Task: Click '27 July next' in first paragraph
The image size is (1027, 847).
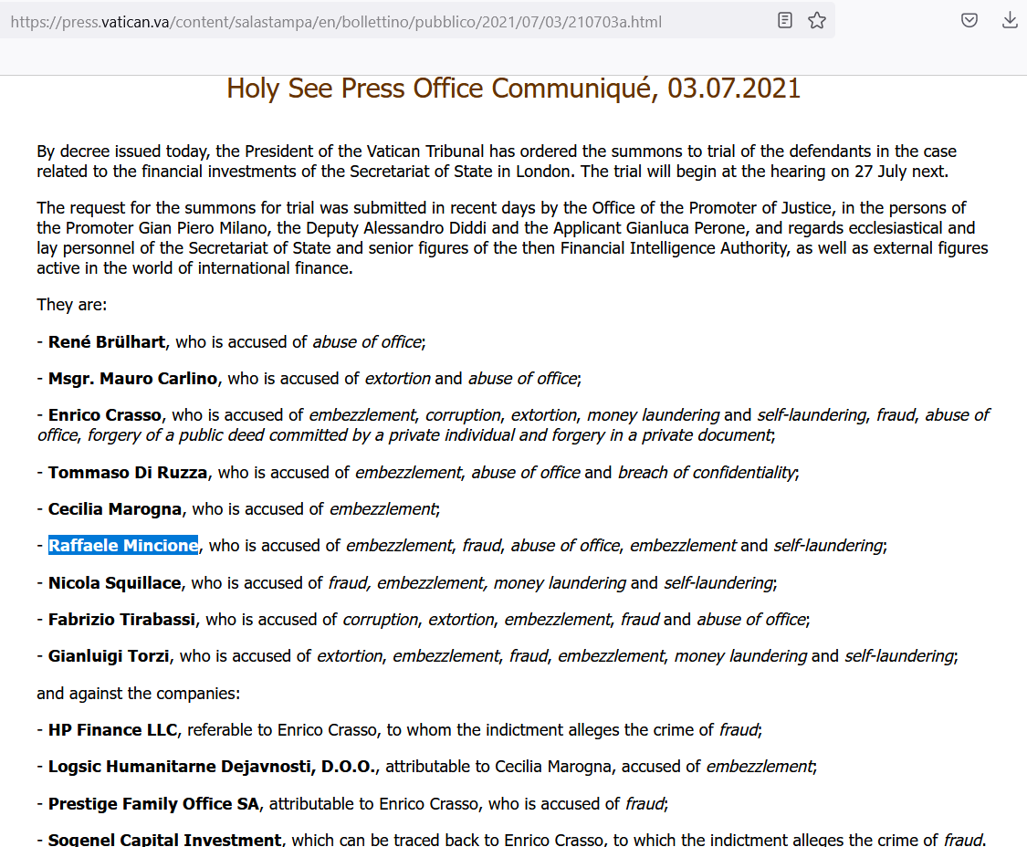Action: click(x=899, y=172)
